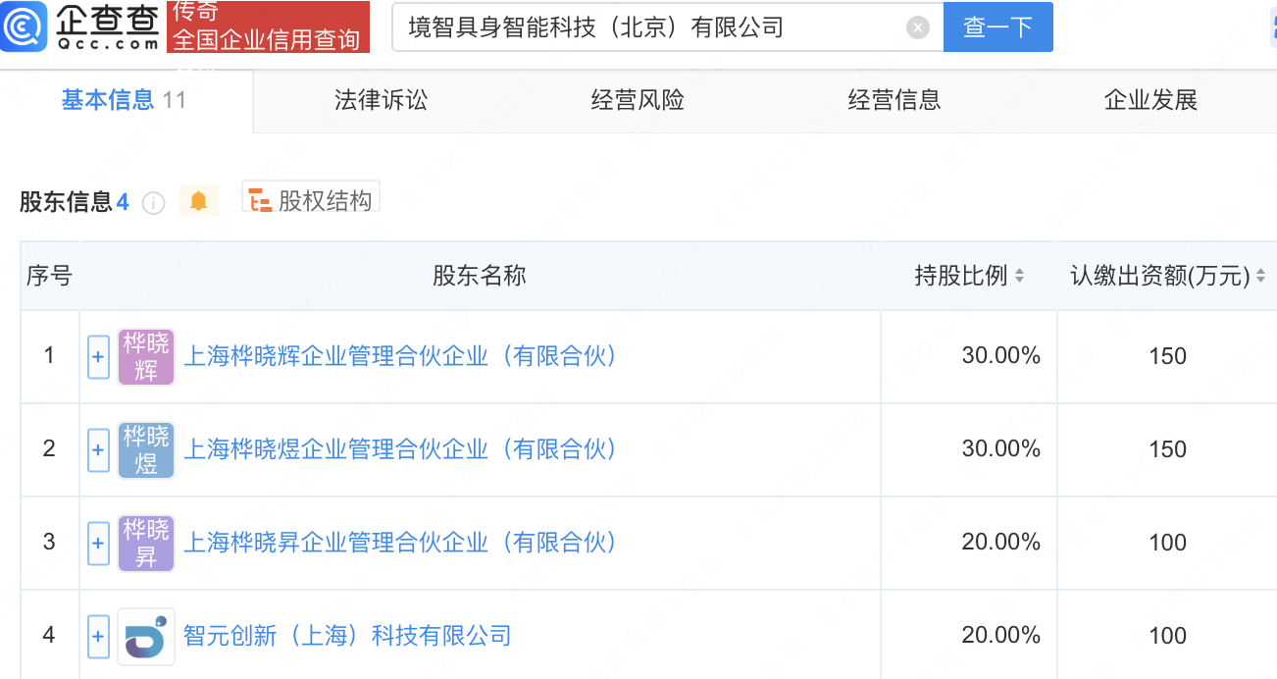Viewport: 1277px width, 679px height.
Task: Click the orange bell alert icon
Action: coord(199,201)
